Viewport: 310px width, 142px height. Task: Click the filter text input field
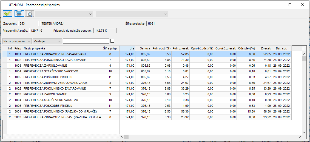[x=86, y=41]
